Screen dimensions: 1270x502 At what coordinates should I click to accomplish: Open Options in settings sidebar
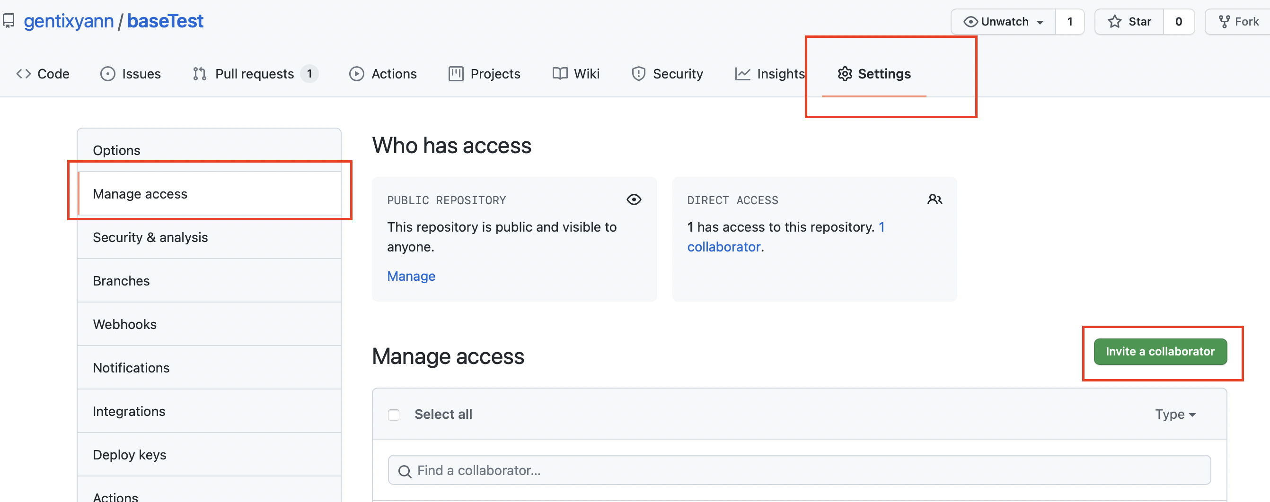(209, 150)
